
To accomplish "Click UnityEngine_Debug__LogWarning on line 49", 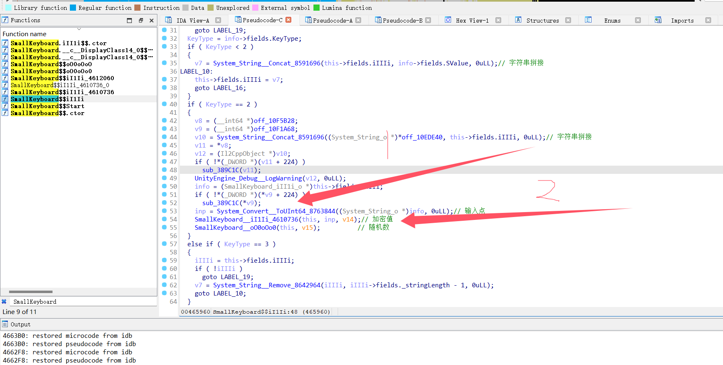I will pyautogui.click(x=248, y=178).
